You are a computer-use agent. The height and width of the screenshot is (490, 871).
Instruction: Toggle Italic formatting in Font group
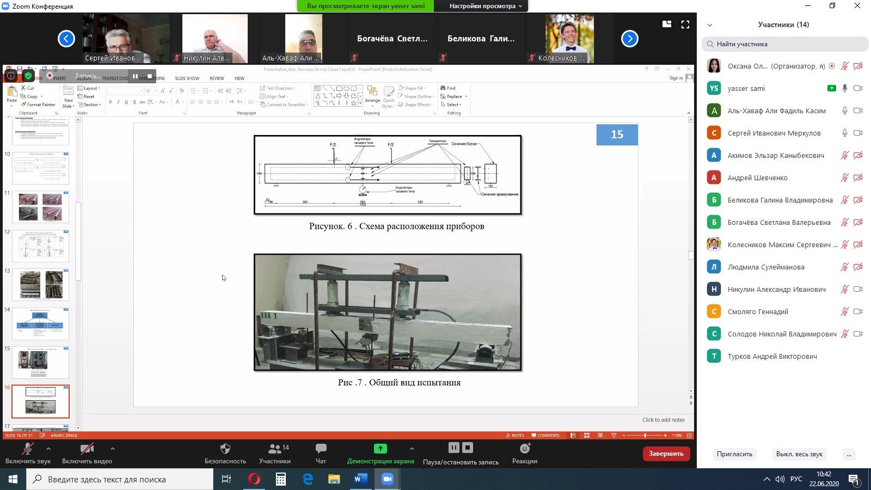(118, 102)
